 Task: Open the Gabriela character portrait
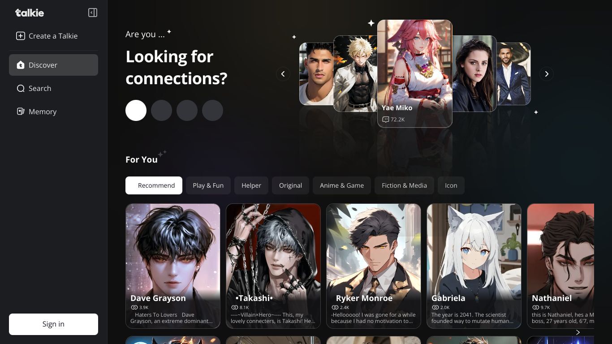pyautogui.click(x=474, y=266)
